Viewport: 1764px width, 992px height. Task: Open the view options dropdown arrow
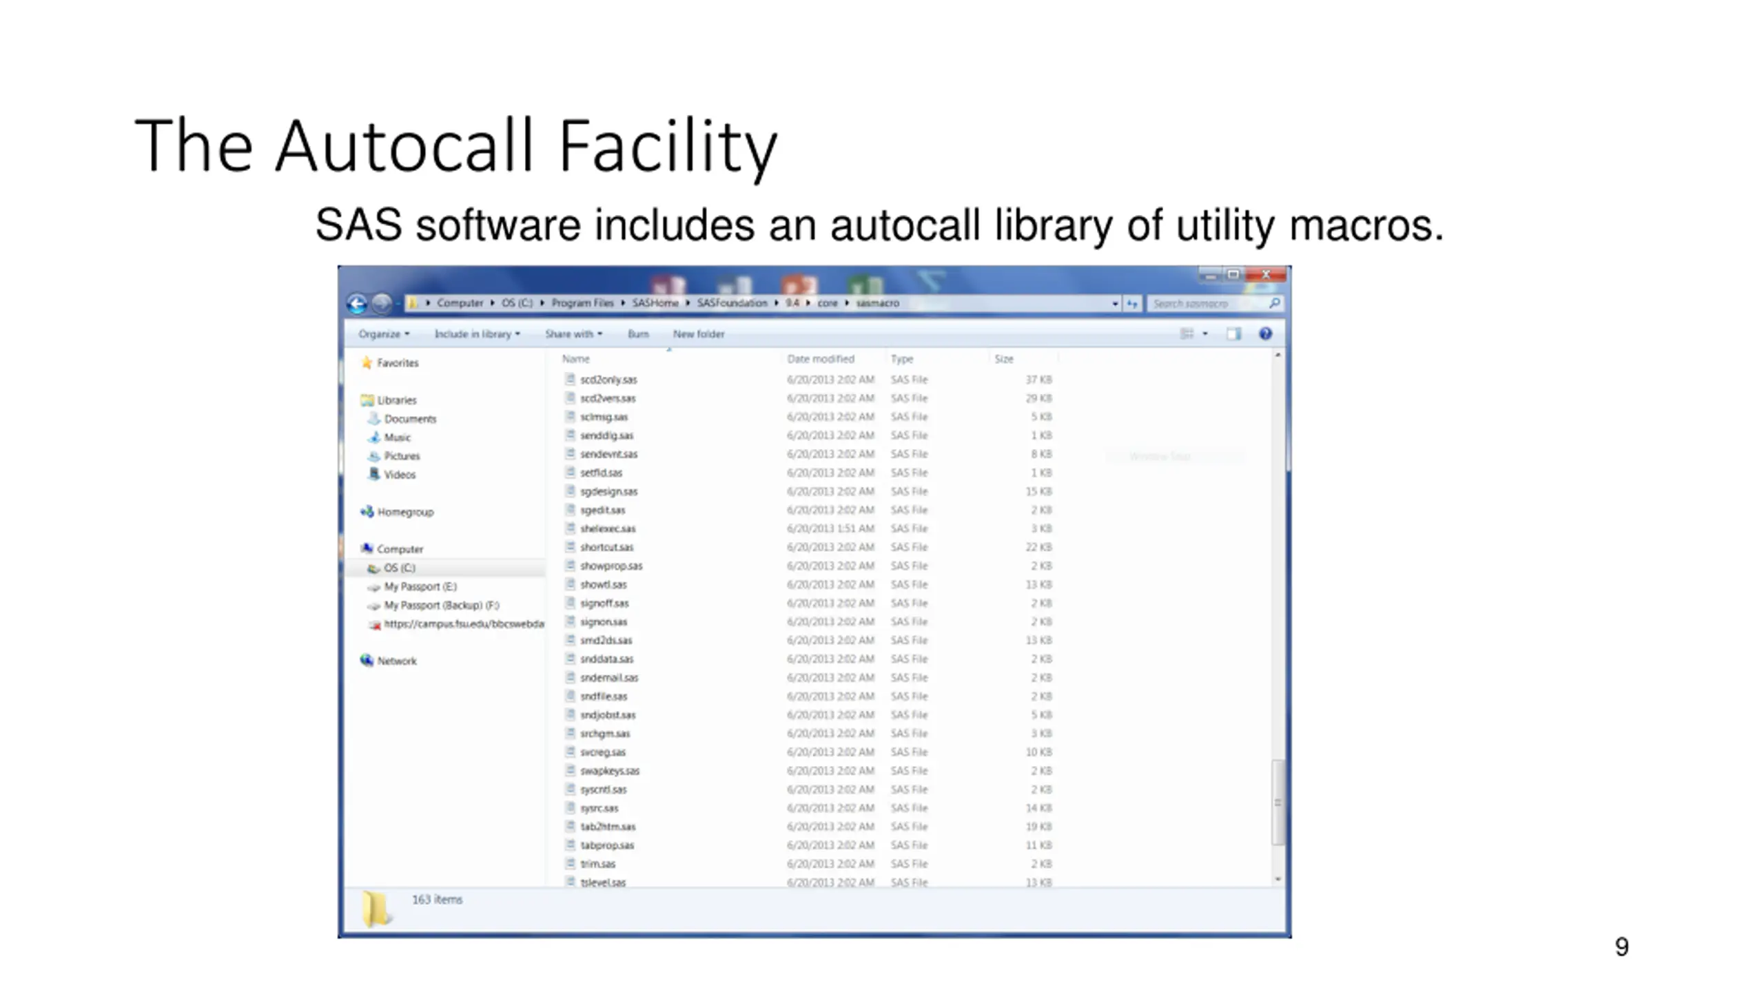coord(1205,334)
